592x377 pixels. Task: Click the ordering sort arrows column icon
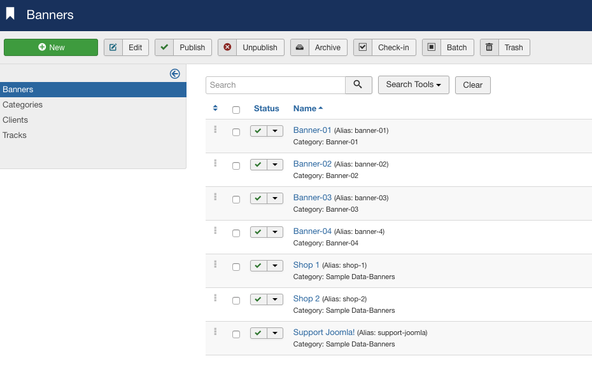coord(215,109)
